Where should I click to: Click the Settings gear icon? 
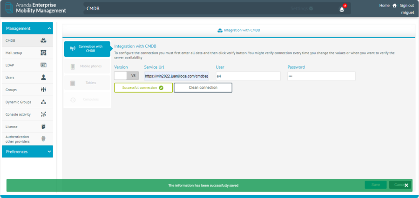pyautogui.click(x=311, y=8)
